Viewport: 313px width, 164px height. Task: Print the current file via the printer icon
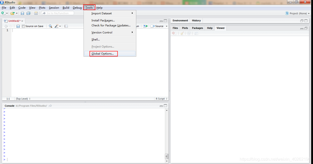[36, 13]
